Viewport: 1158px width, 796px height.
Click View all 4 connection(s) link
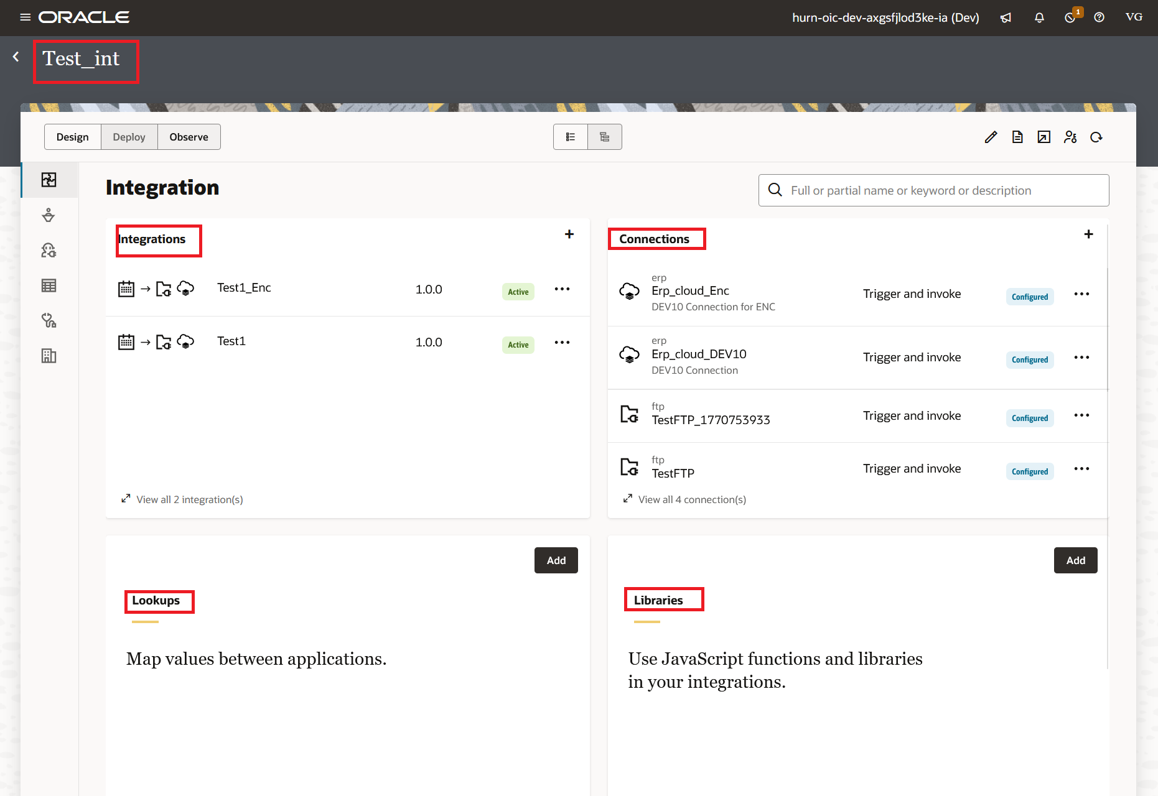click(691, 499)
